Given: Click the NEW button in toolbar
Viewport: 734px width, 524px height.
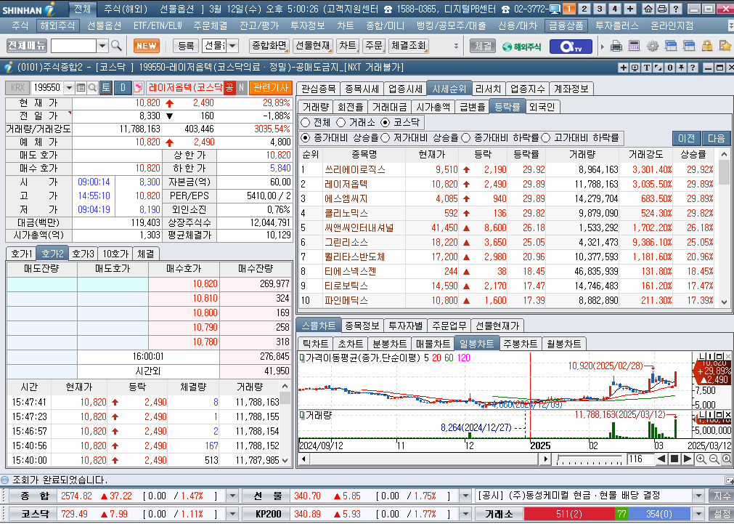Looking at the screenshot, I should pos(147,46).
